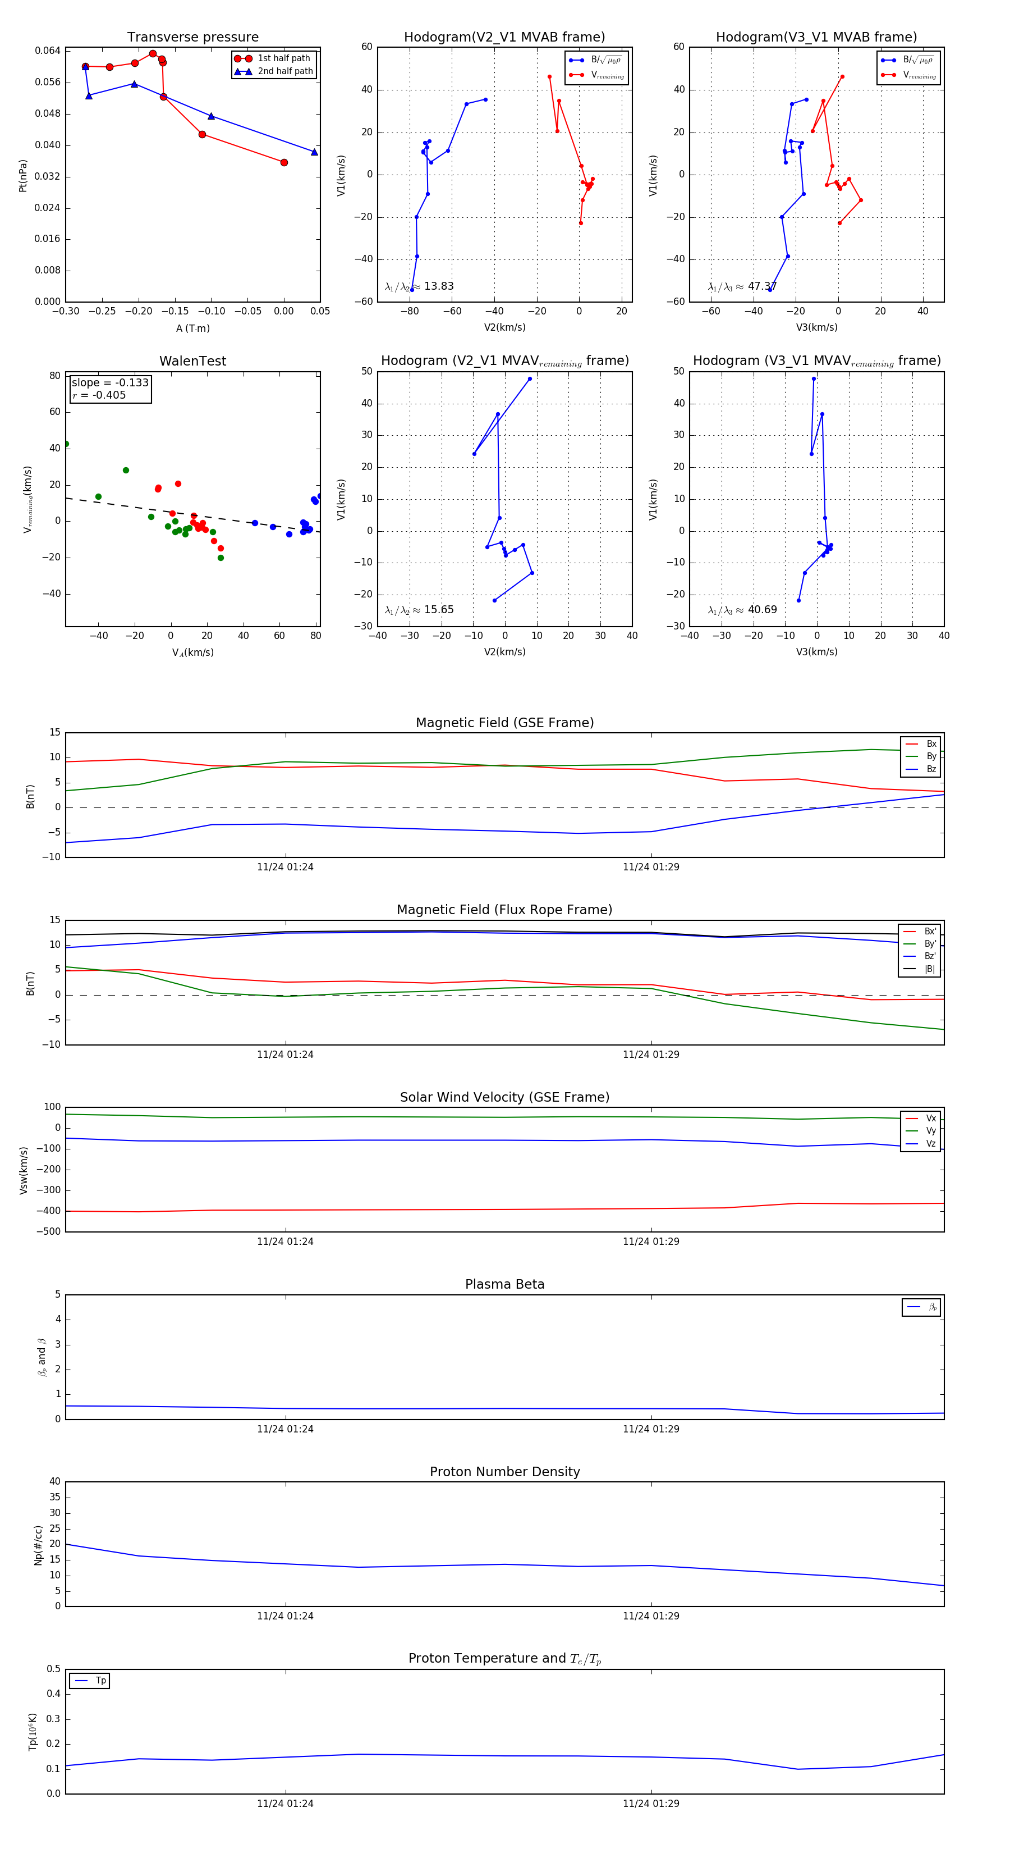The width and height of the screenshot is (1010, 1853).
Task: Click the 'WalenTest' plot title
Action: tap(192, 361)
